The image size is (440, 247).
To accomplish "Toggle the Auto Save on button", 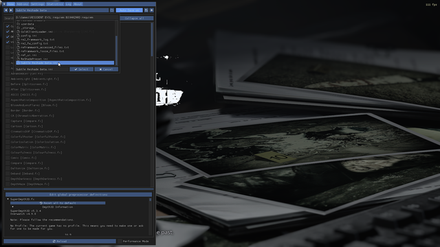I will pos(129,10).
